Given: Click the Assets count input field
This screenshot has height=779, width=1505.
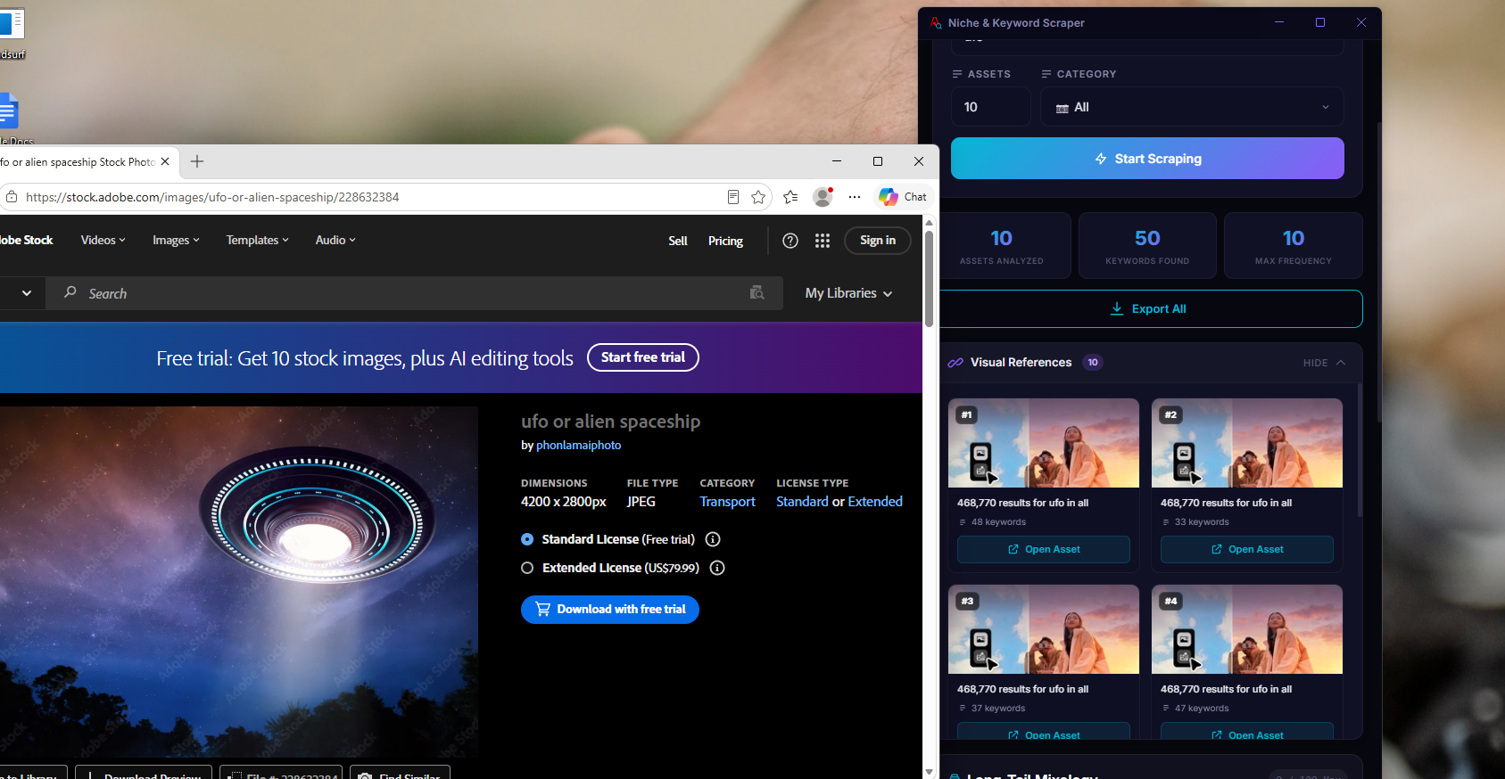Looking at the screenshot, I should tap(991, 107).
